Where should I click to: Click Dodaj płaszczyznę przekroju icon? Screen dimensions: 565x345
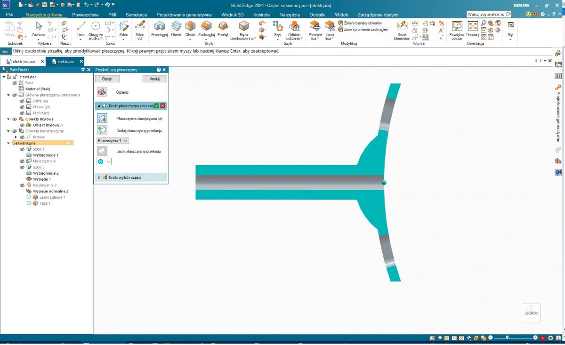pyautogui.click(x=102, y=130)
